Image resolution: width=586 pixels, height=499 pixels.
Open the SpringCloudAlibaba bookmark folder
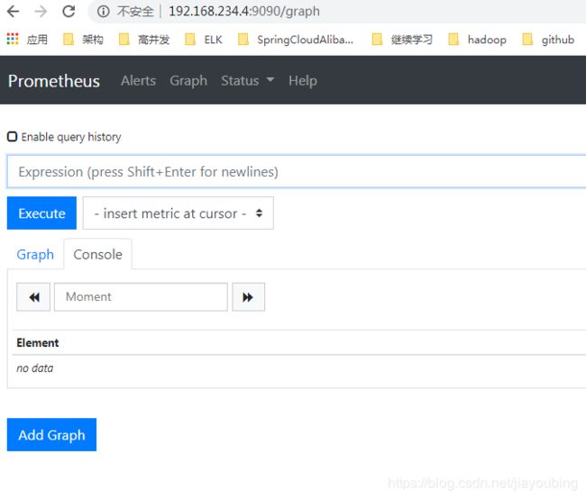click(296, 40)
